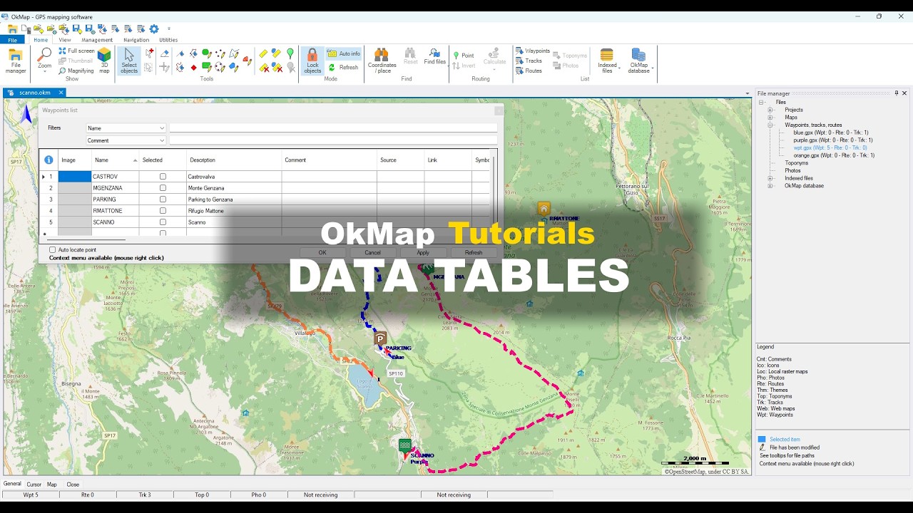
Task: Click the routing Point button
Action: (463, 55)
